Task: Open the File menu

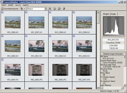Action: pos(4,5)
